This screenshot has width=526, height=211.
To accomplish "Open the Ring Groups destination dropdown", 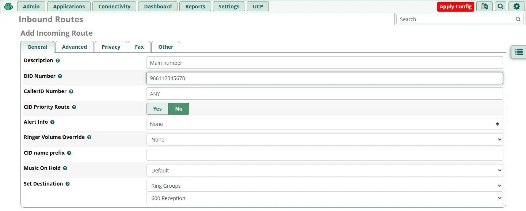I will [x=324, y=186].
